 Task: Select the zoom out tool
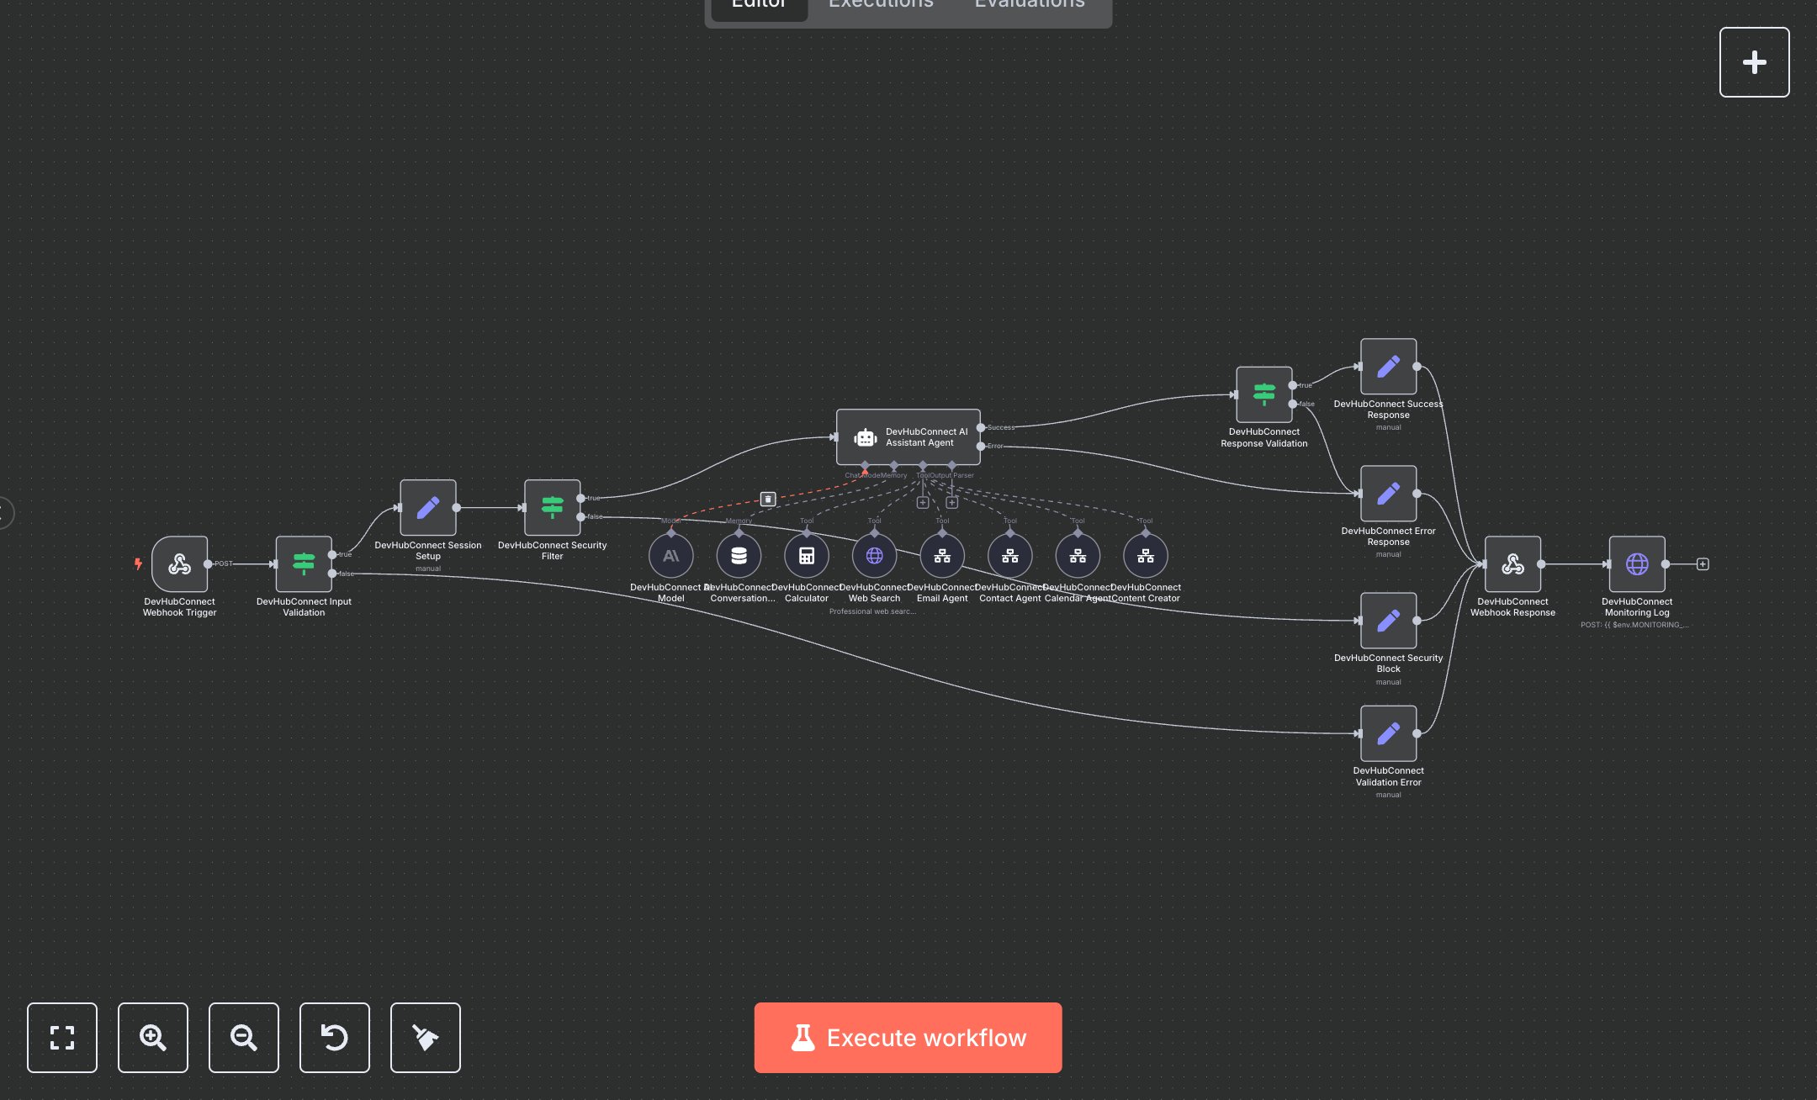[x=243, y=1038]
